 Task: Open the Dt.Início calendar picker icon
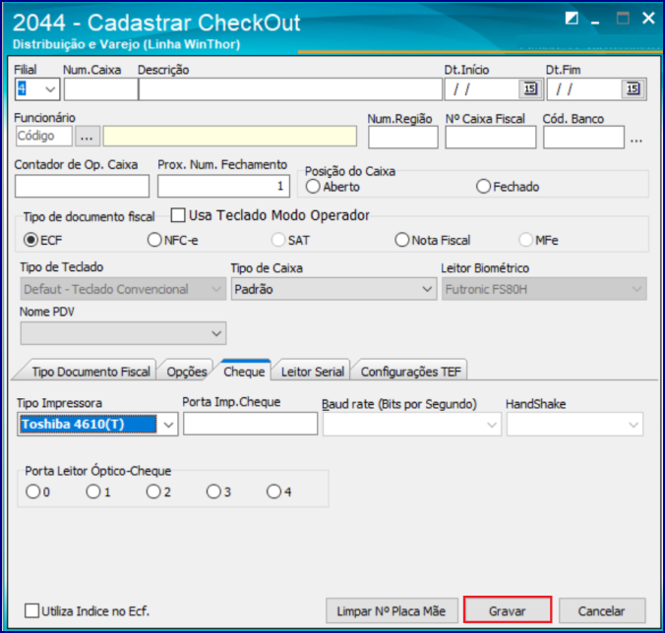[530, 89]
